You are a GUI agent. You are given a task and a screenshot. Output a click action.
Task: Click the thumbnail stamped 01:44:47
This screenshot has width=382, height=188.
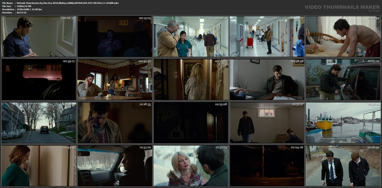[x=39, y=166]
